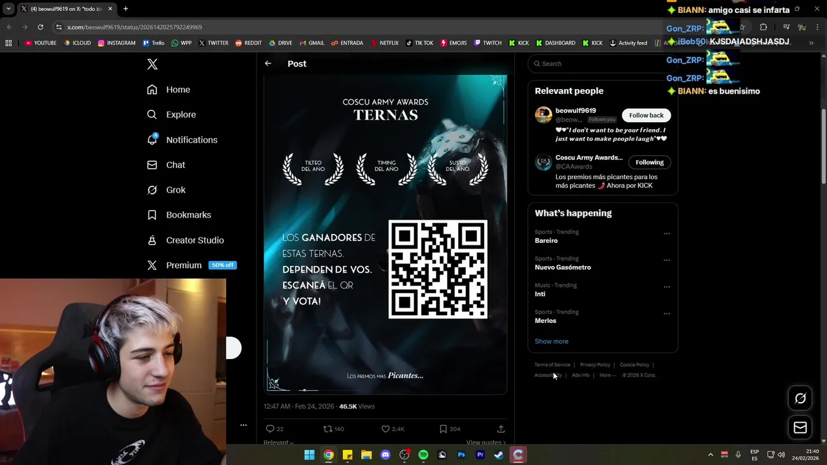Open the Merlos trending topic
This screenshot has height=465, width=827.
(545, 321)
